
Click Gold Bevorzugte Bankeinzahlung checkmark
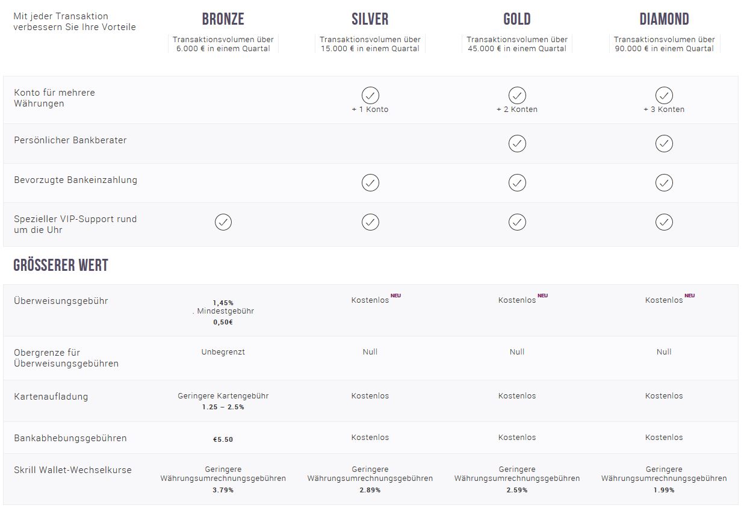(x=517, y=182)
